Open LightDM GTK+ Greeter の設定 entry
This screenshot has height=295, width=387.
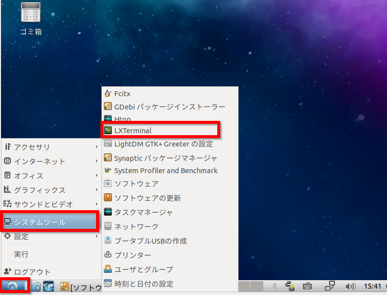pyautogui.click(x=170, y=144)
